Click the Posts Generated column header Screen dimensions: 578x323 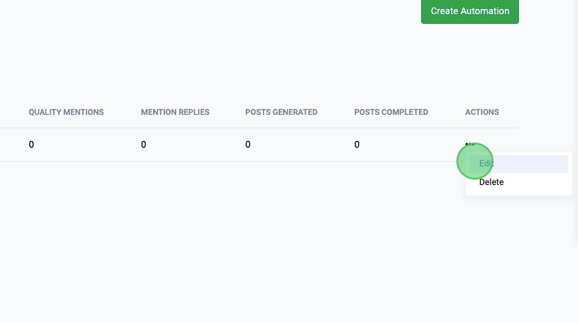282,113
